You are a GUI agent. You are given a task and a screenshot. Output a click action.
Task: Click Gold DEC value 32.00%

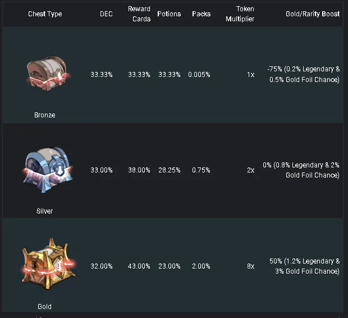pyautogui.click(x=102, y=266)
